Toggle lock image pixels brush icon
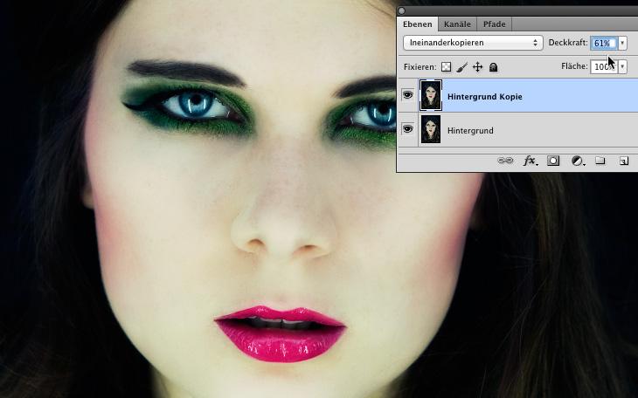 point(461,67)
